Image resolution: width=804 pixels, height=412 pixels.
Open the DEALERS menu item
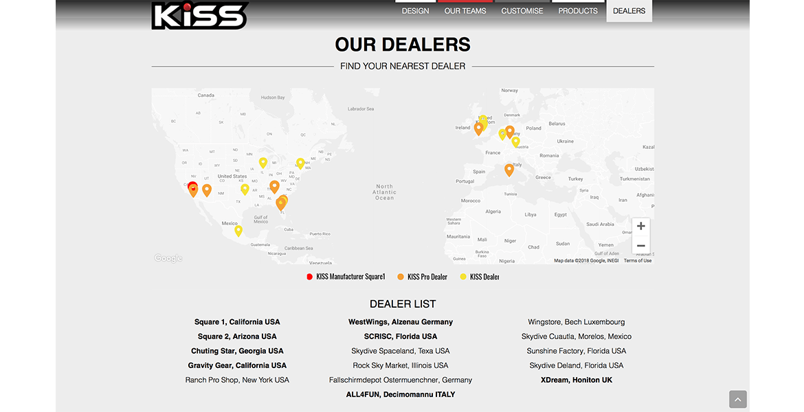coord(629,11)
